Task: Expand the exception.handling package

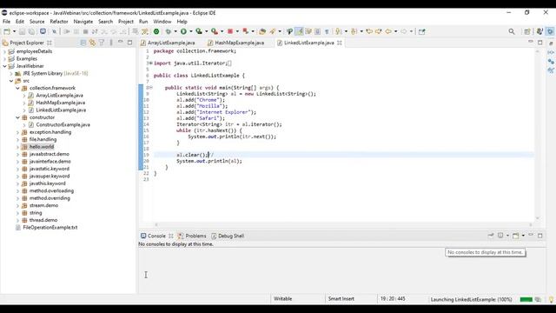Action: pos(17,132)
